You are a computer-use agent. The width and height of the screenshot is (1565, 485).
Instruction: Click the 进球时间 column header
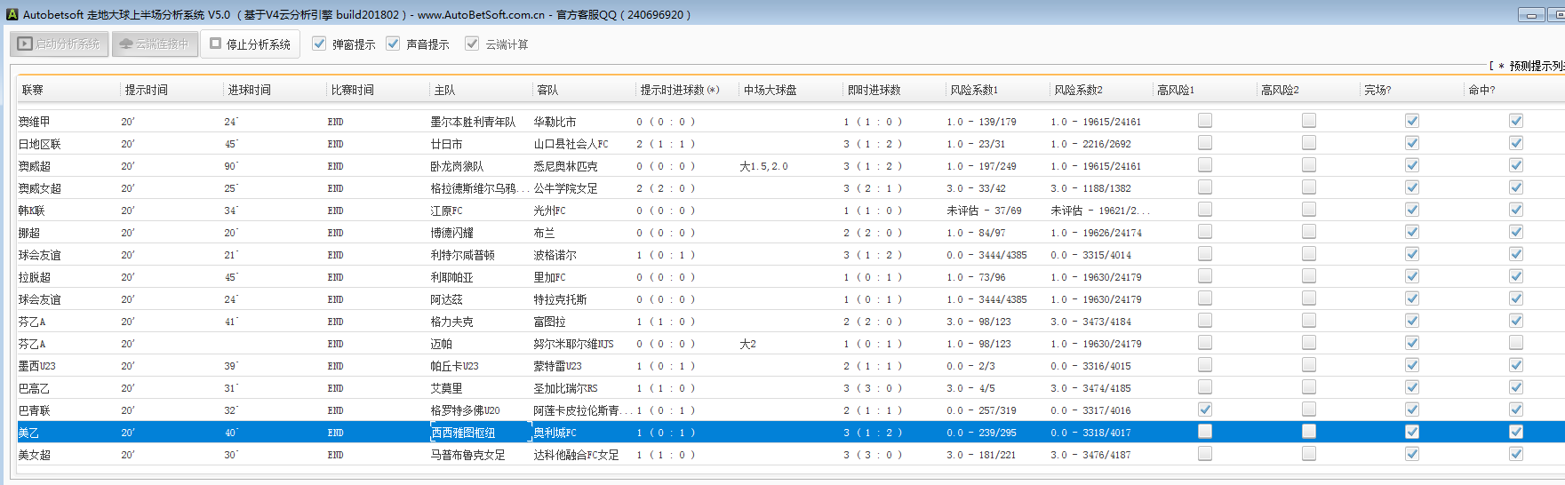pos(249,90)
